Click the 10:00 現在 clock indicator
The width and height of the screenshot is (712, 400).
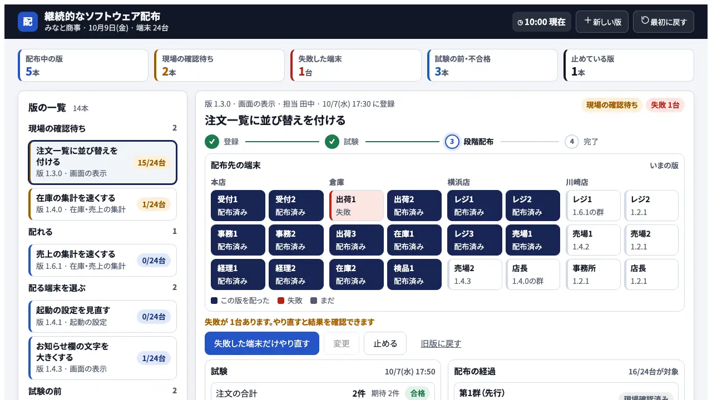coord(542,22)
